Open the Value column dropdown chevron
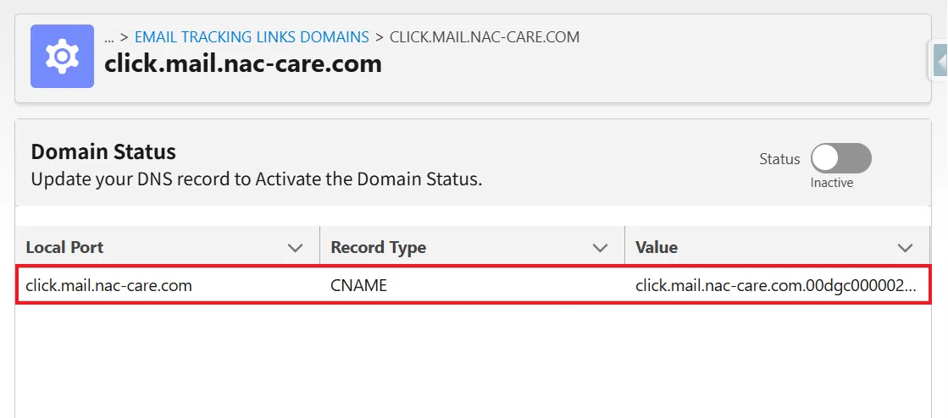Viewport: 948px width, 418px height. point(905,248)
